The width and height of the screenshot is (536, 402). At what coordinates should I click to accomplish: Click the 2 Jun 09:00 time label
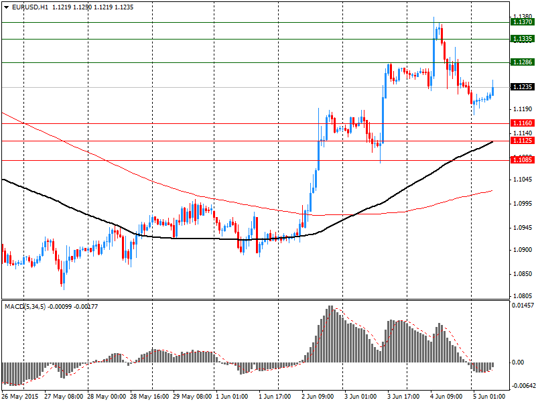(318, 397)
